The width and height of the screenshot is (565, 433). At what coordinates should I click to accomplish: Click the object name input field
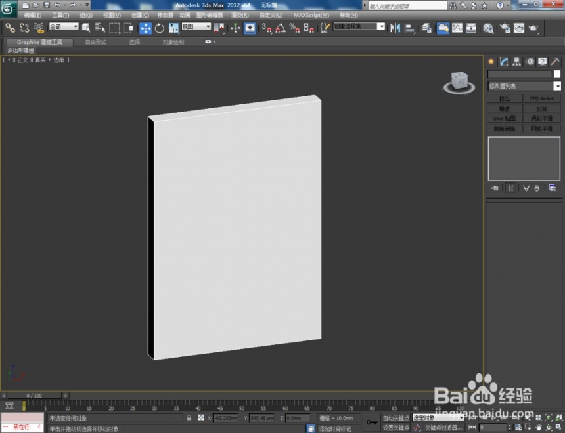pos(520,73)
